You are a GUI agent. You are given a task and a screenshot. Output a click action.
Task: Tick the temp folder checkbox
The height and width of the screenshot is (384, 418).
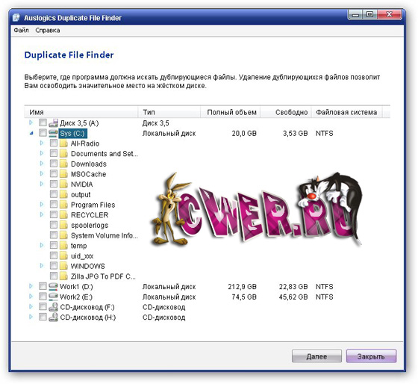coord(54,246)
